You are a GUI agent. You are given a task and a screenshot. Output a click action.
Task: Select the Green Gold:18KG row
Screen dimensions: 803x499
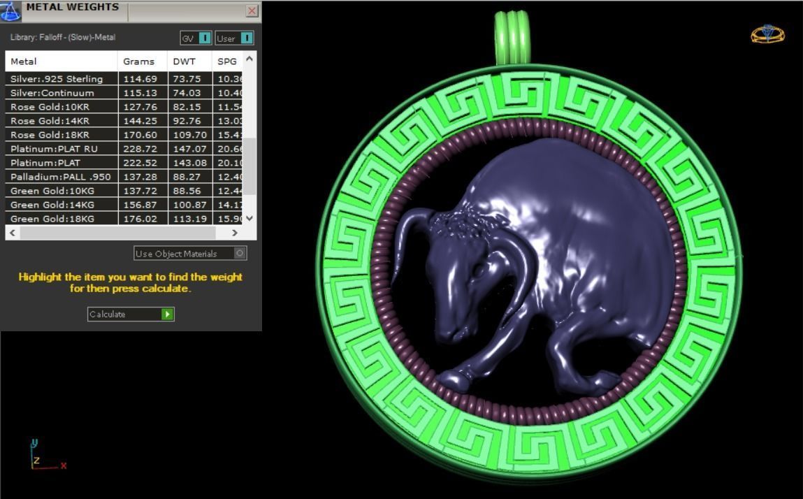tap(124, 218)
